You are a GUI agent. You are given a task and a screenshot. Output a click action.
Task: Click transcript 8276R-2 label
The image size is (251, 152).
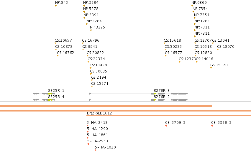[x=162, y=97]
